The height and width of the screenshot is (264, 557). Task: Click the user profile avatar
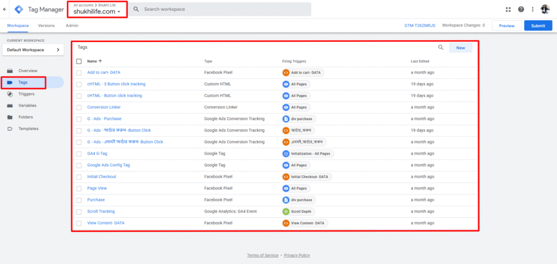pos(545,9)
